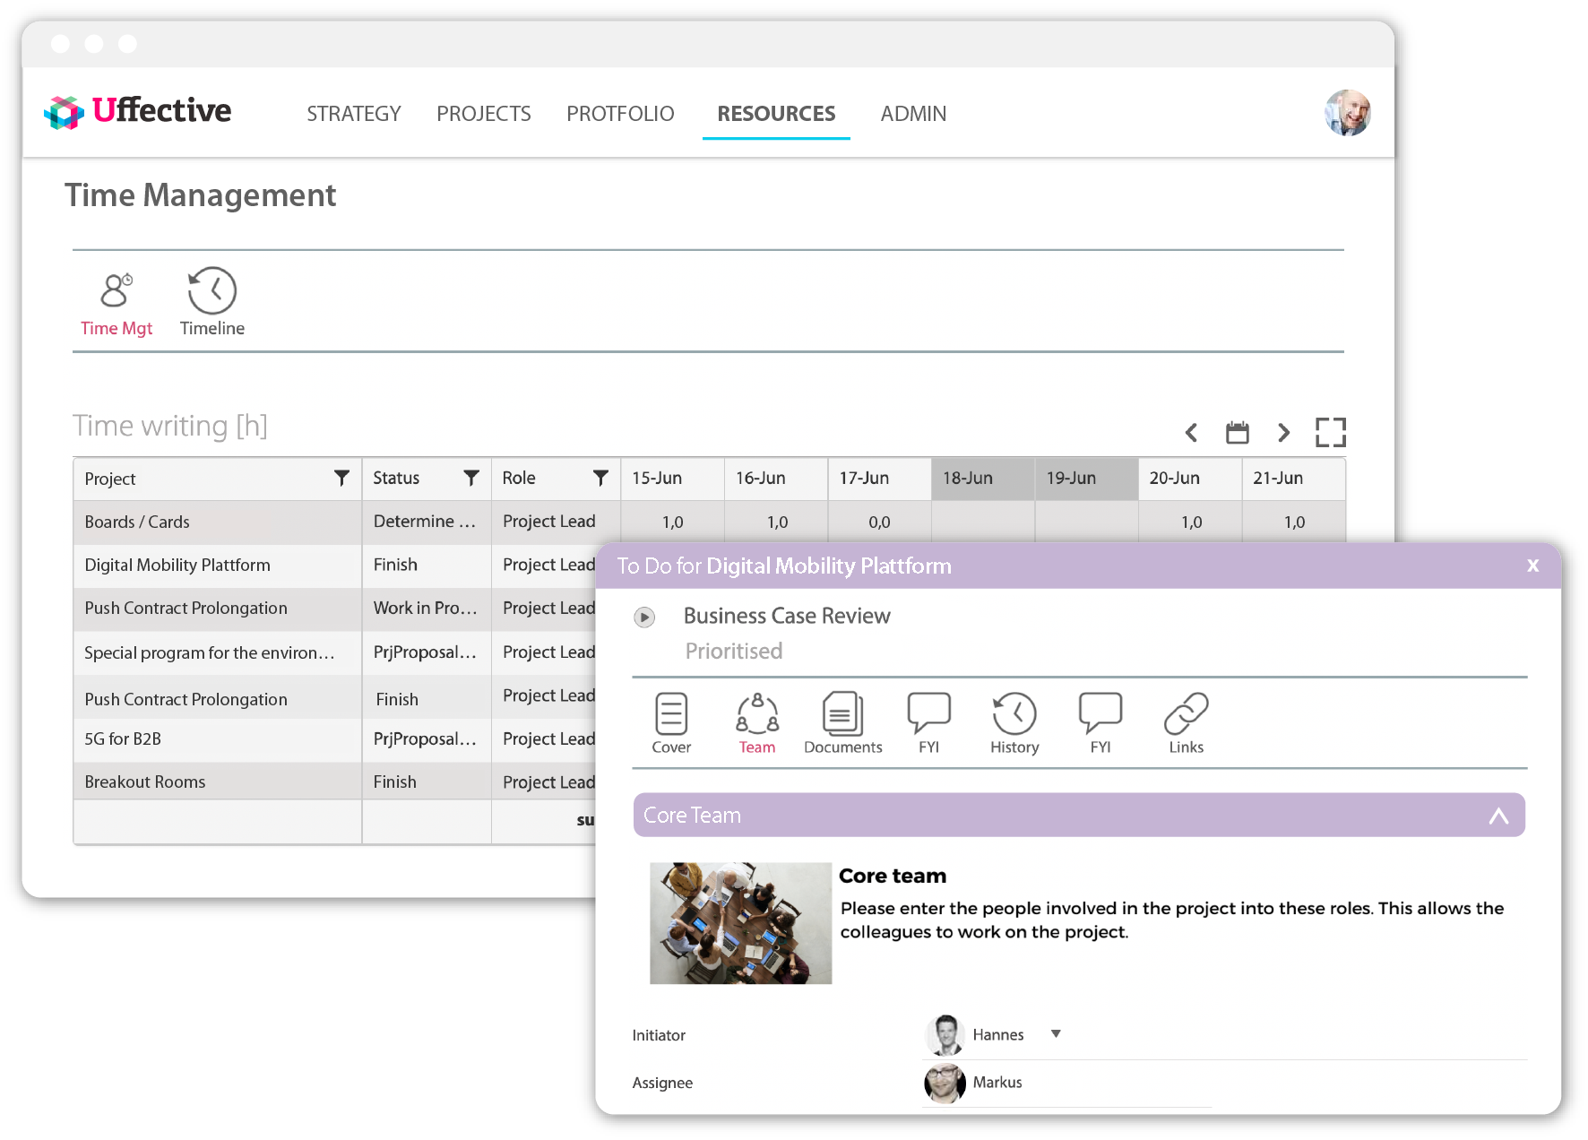
Task: Switch to the RESOURCES tab
Action: [776, 114]
